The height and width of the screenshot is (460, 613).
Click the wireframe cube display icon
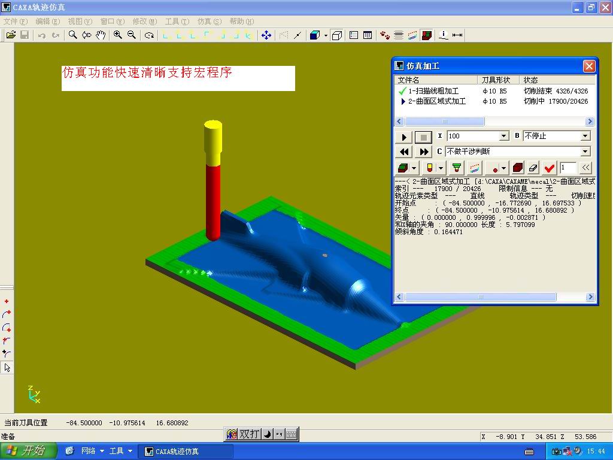[x=336, y=35]
